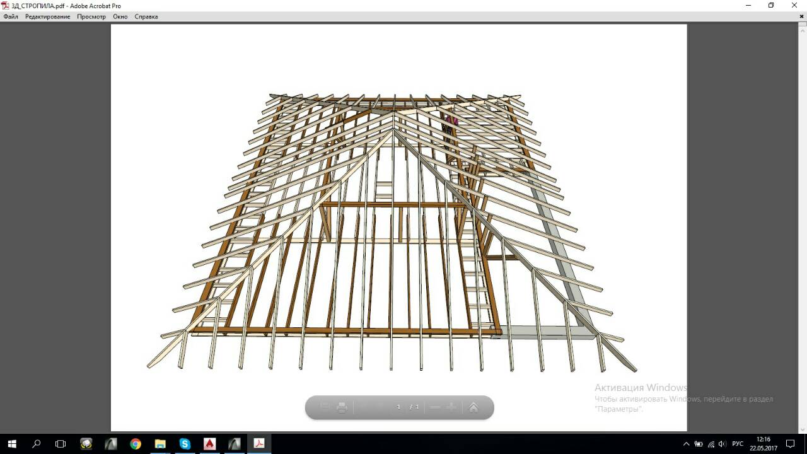Open the Action Center notifications icon

(791, 444)
